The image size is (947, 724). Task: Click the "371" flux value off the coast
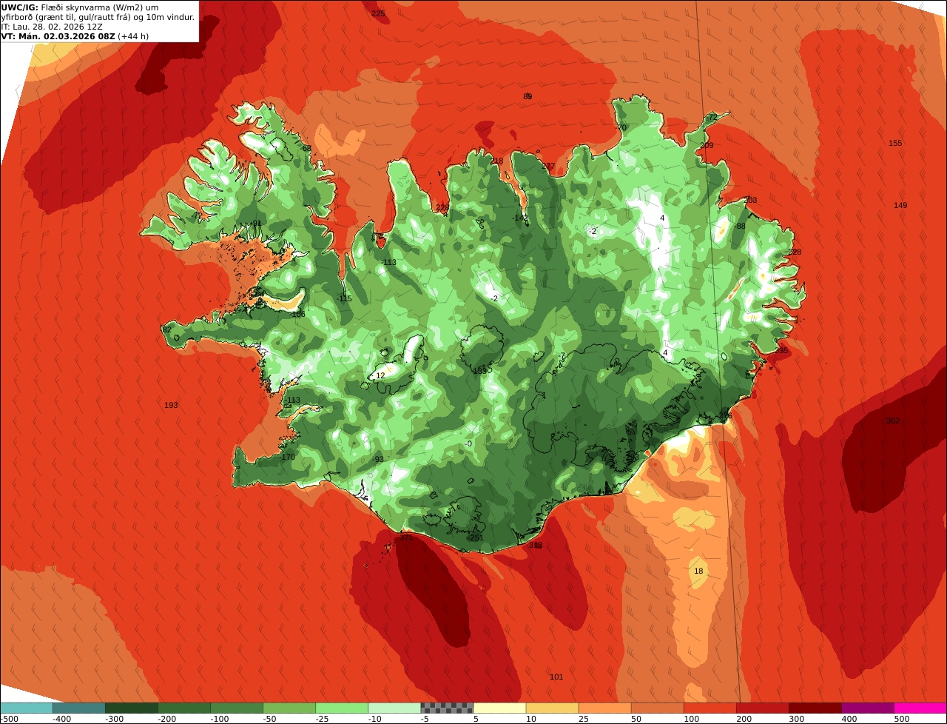[x=406, y=538]
